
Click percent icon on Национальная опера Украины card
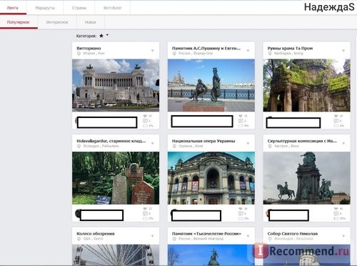241,218
